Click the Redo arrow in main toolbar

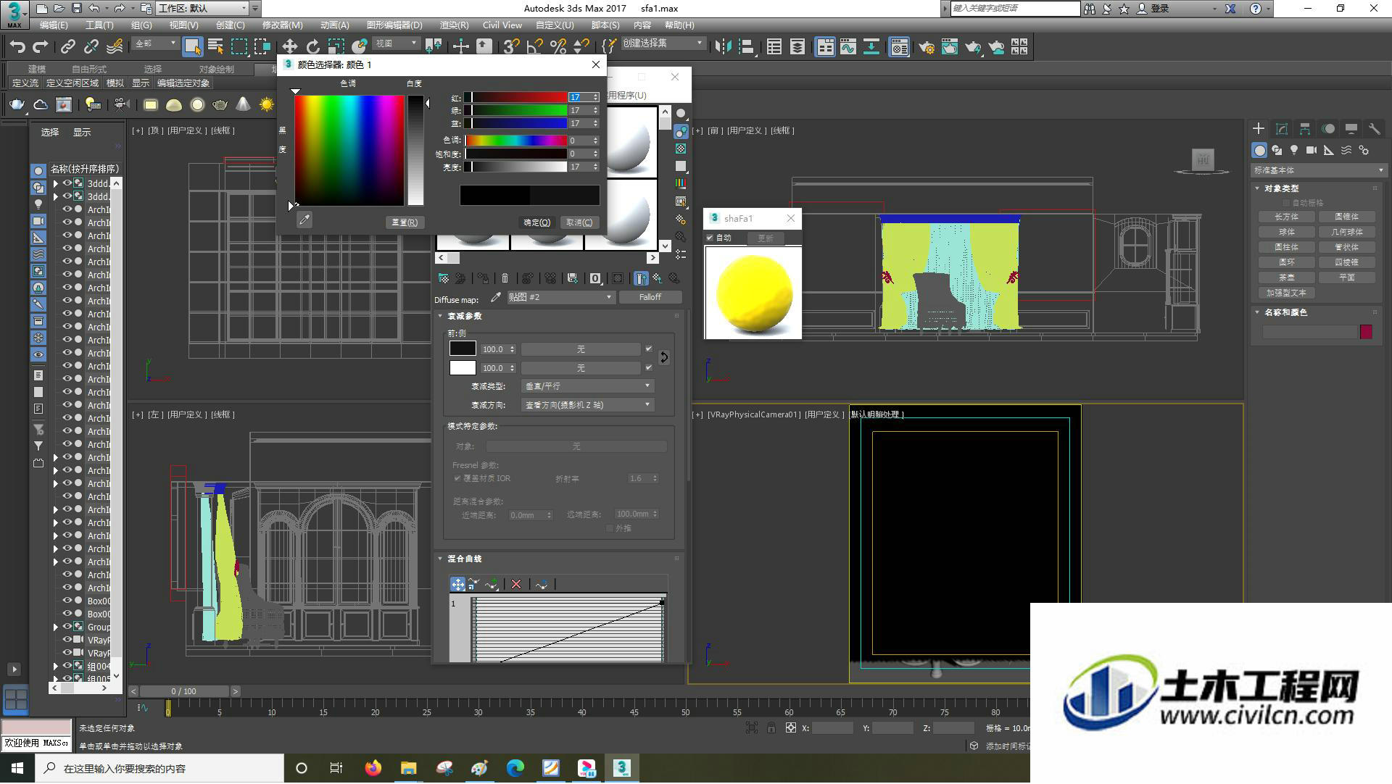click(41, 47)
